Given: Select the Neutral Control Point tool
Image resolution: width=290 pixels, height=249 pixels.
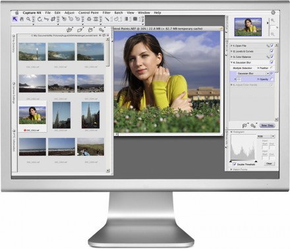Looking at the screenshot, I should click(x=71, y=19).
